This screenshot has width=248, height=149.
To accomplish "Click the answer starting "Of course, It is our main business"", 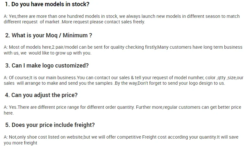I will point(123,78).
